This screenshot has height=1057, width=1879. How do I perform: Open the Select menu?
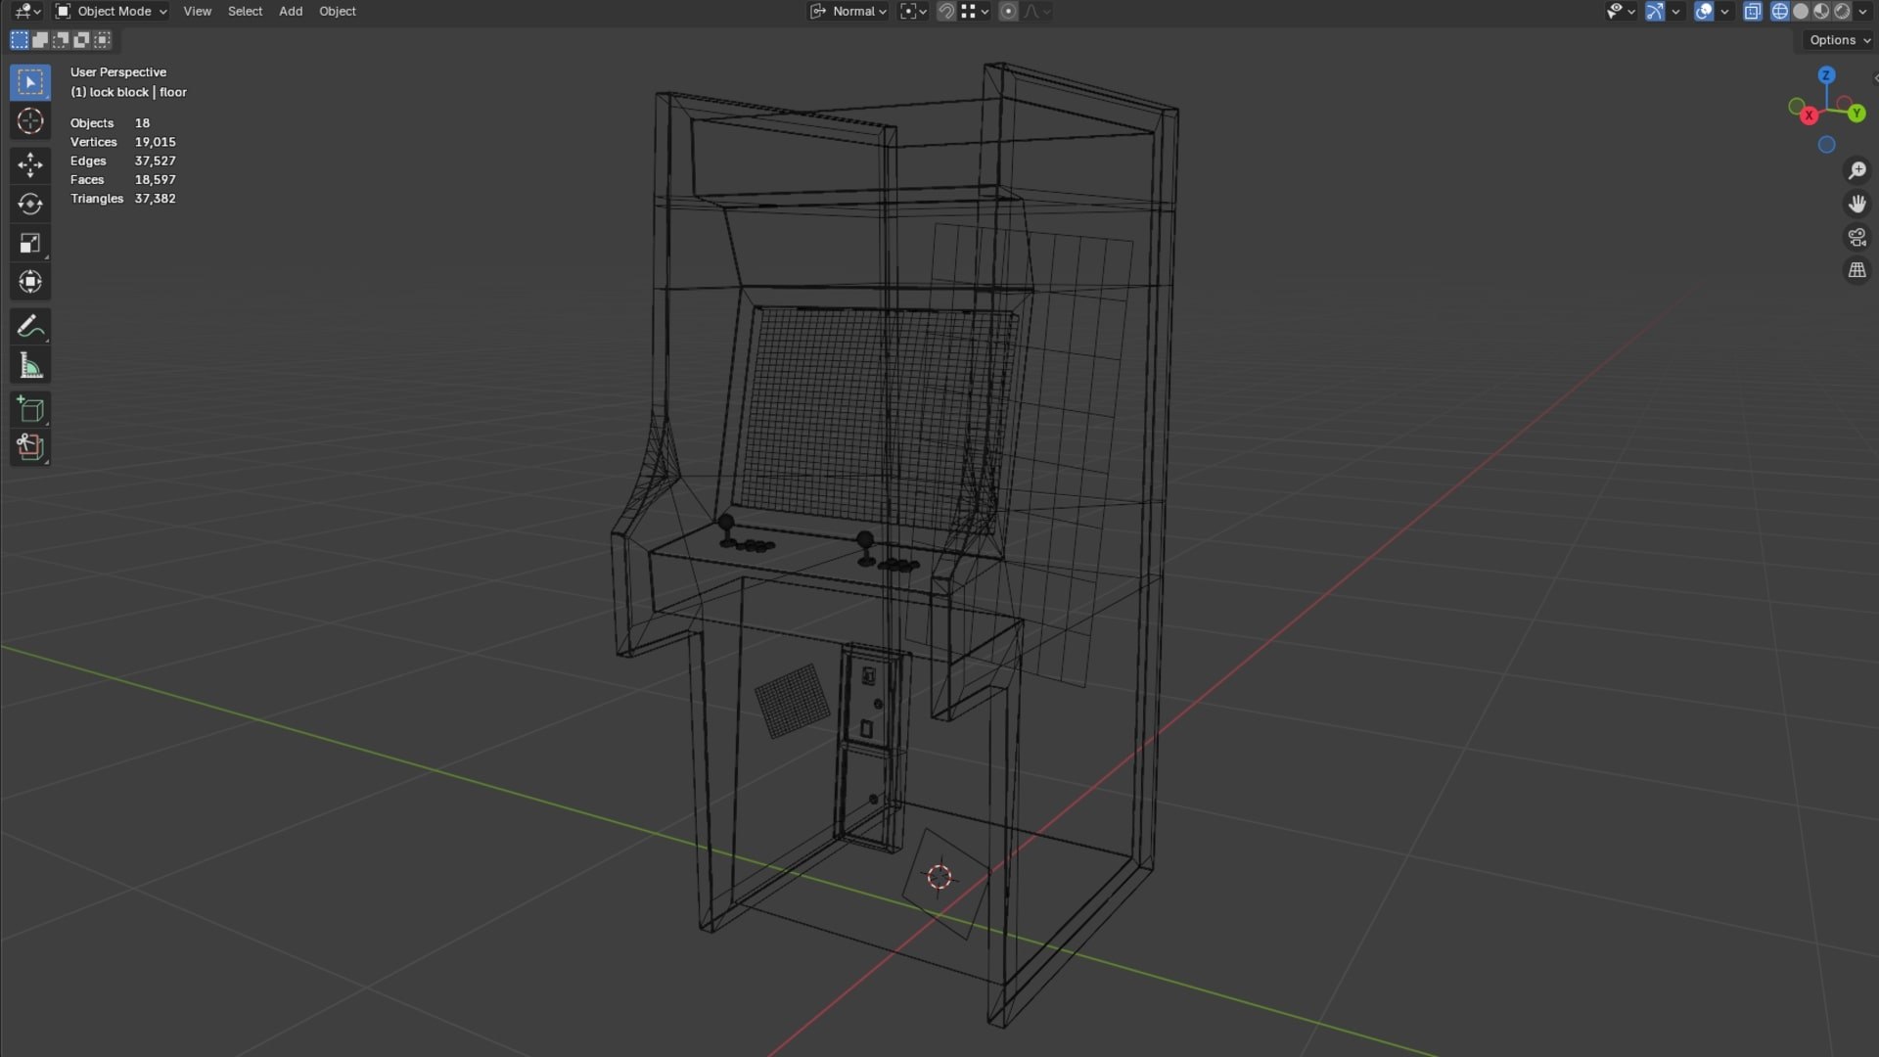coord(245,12)
